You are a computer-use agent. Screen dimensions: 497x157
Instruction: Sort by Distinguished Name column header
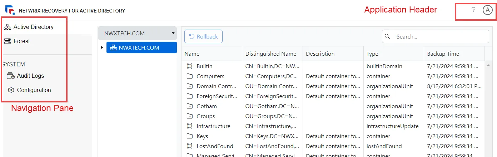click(x=271, y=54)
